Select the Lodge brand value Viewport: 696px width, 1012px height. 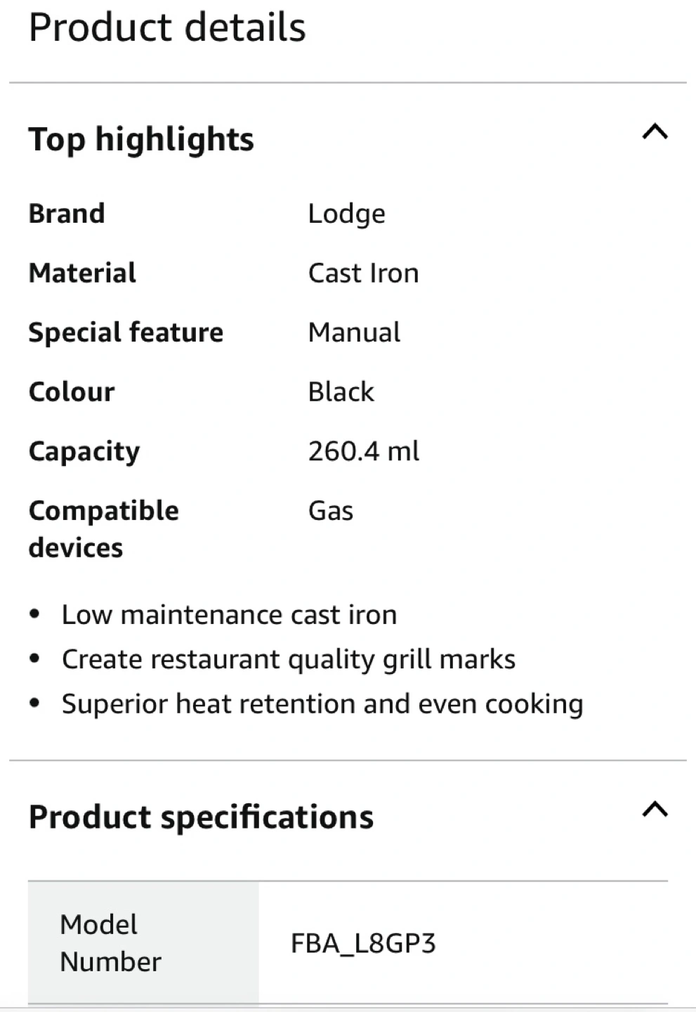tap(346, 214)
